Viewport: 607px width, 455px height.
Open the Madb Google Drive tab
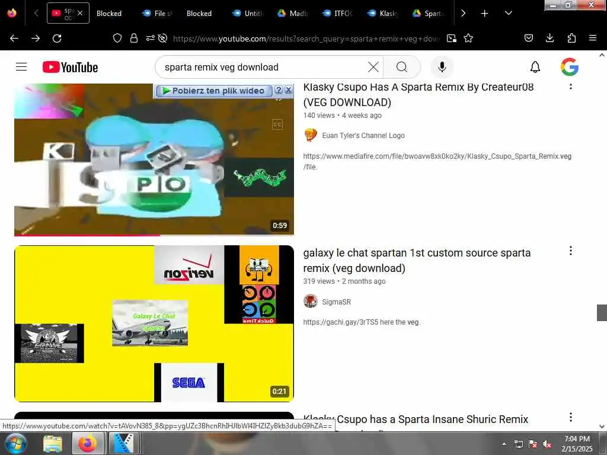[x=292, y=13]
